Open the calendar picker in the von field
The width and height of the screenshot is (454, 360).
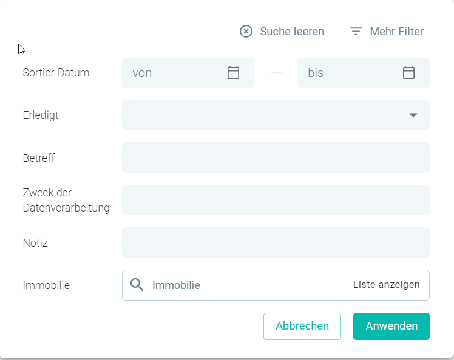point(233,73)
